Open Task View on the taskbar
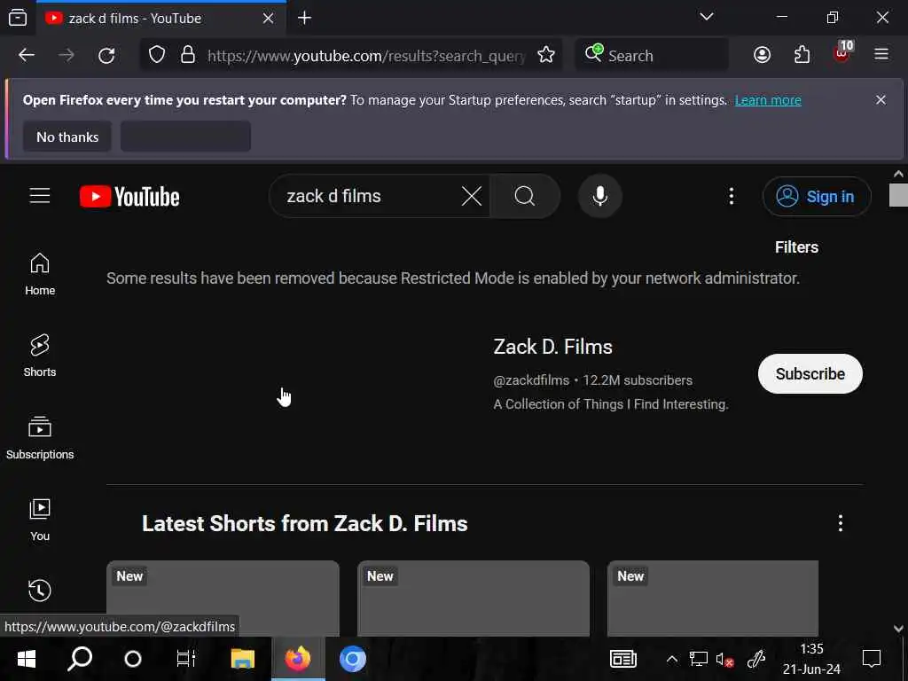The image size is (908, 681). click(x=186, y=659)
